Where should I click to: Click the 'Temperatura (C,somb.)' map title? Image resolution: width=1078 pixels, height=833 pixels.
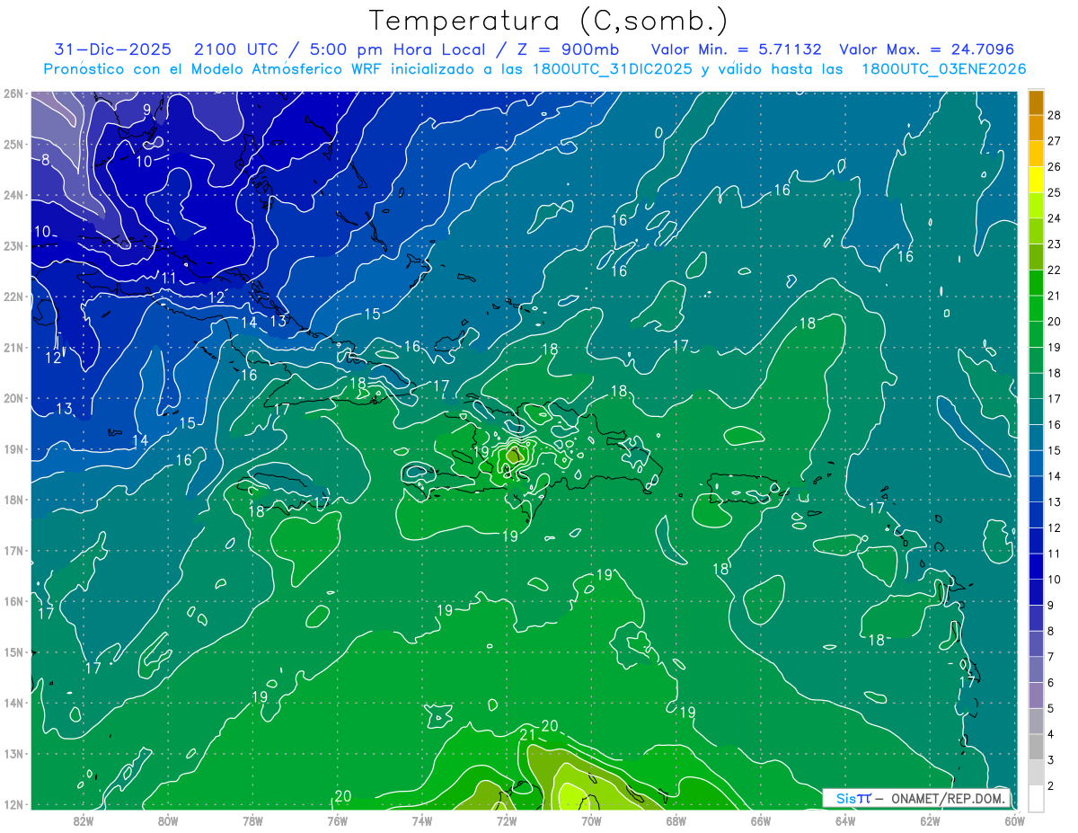(x=549, y=21)
